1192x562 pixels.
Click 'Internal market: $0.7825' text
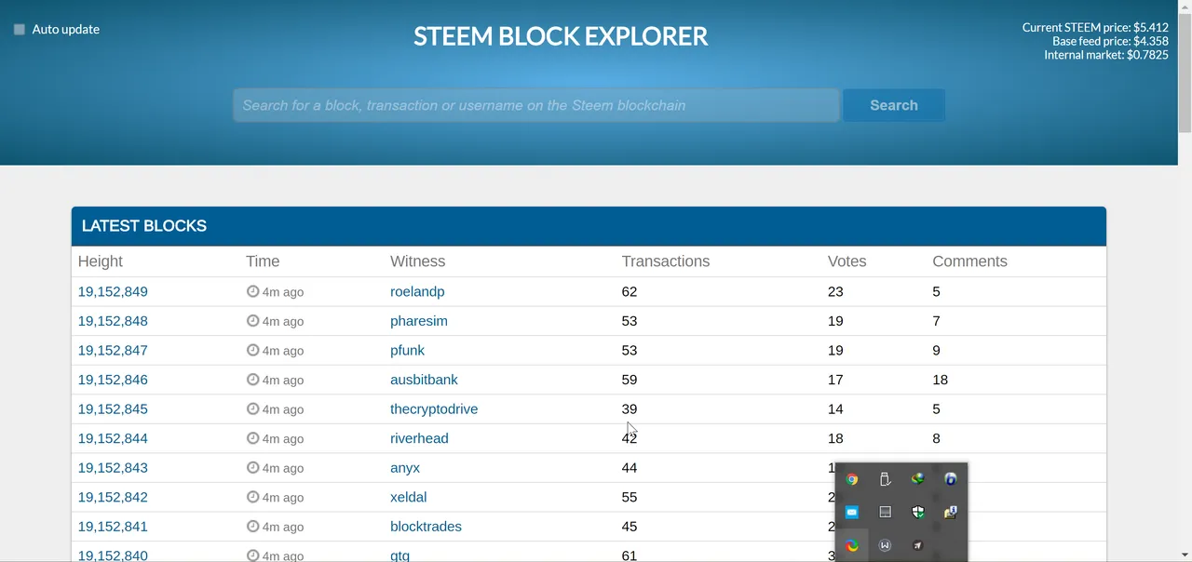tap(1106, 56)
